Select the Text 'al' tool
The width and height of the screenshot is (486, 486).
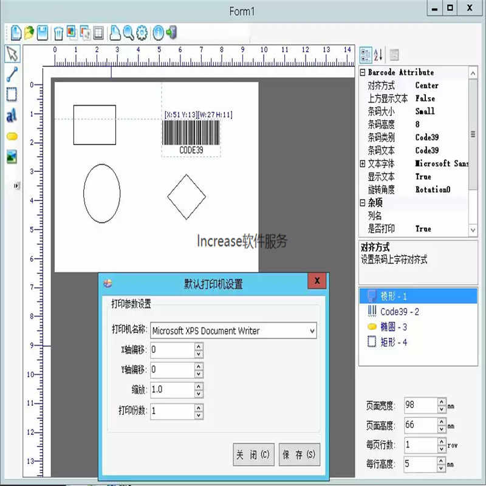click(x=12, y=115)
